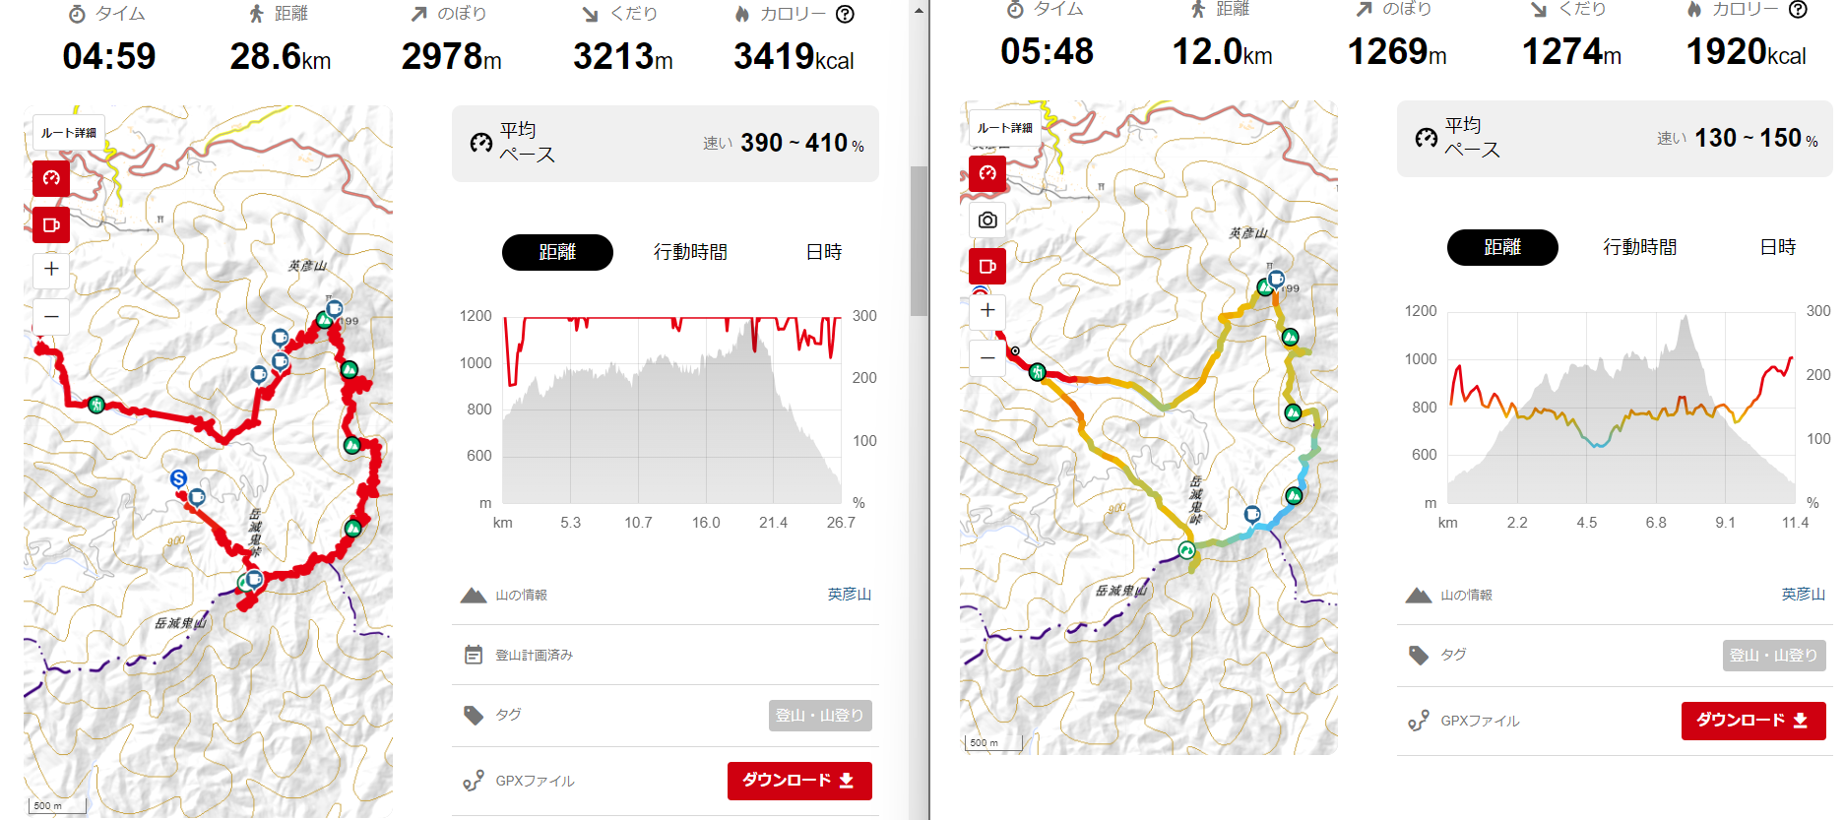Click the left panel vertical scrollbar thumb

[919, 241]
